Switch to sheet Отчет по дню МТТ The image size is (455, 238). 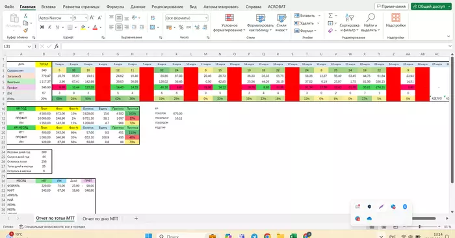click(100, 218)
